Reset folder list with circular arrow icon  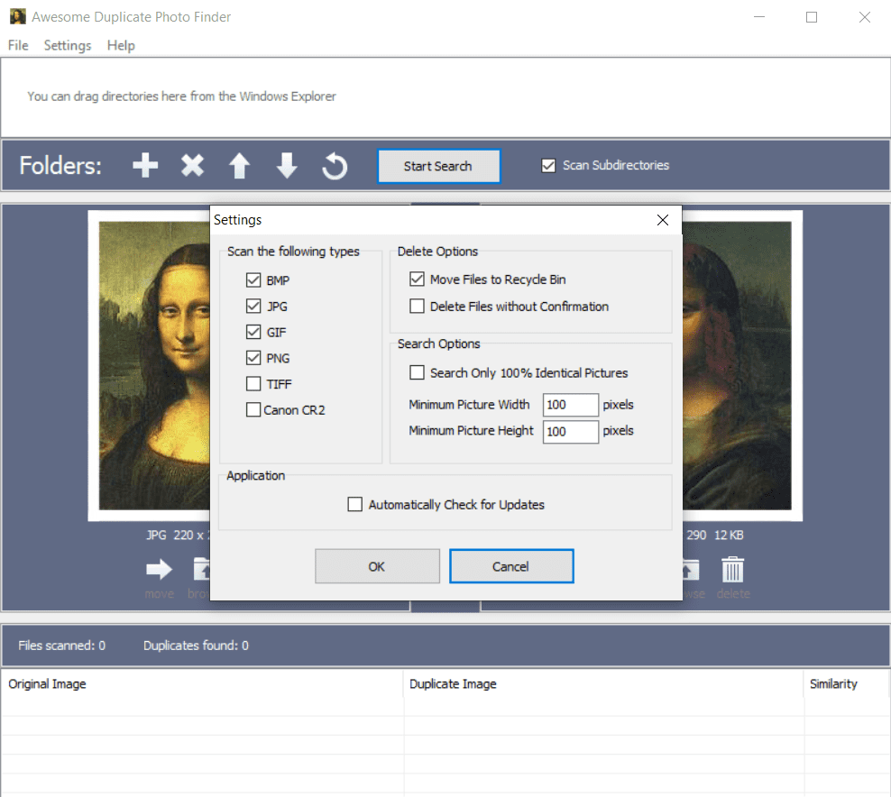[335, 166]
